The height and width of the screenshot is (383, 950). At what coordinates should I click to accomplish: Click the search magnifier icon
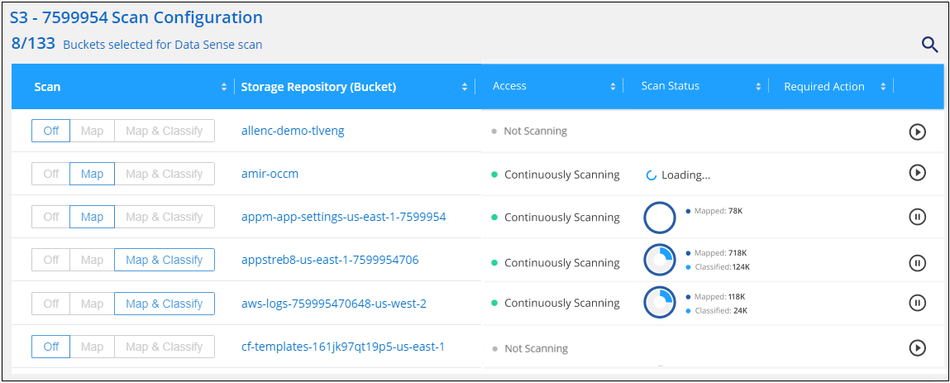pyautogui.click(x=929, y=45)
